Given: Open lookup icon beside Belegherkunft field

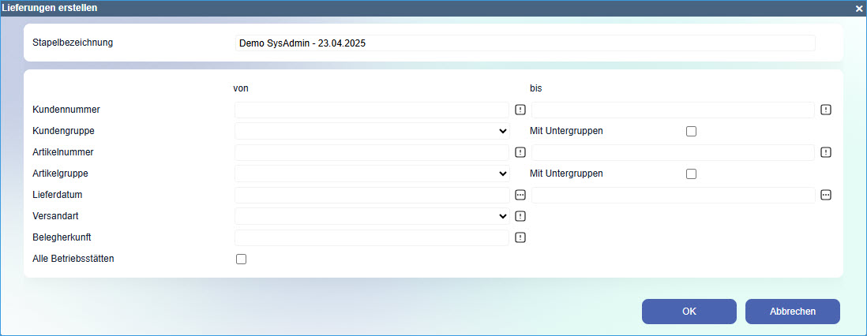Looking at the screenshot, I should click(x=520, y=237).
